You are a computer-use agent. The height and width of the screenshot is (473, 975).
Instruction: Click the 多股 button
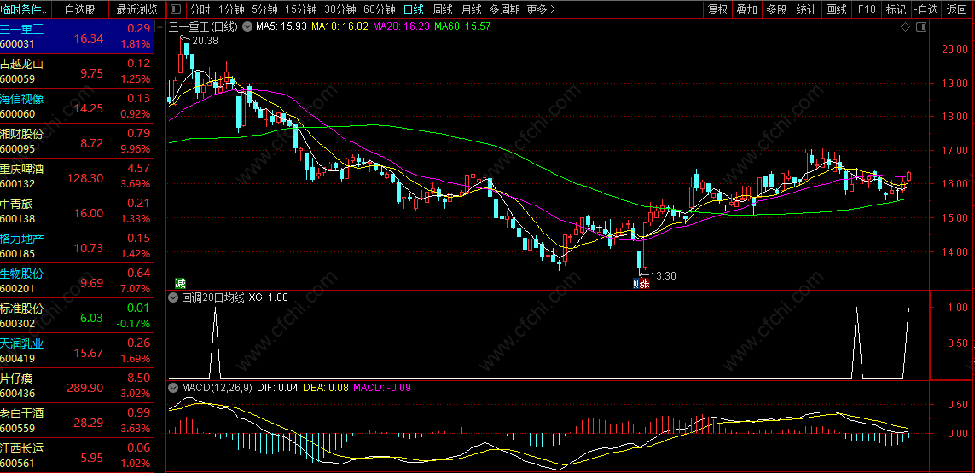click(776, 9)
